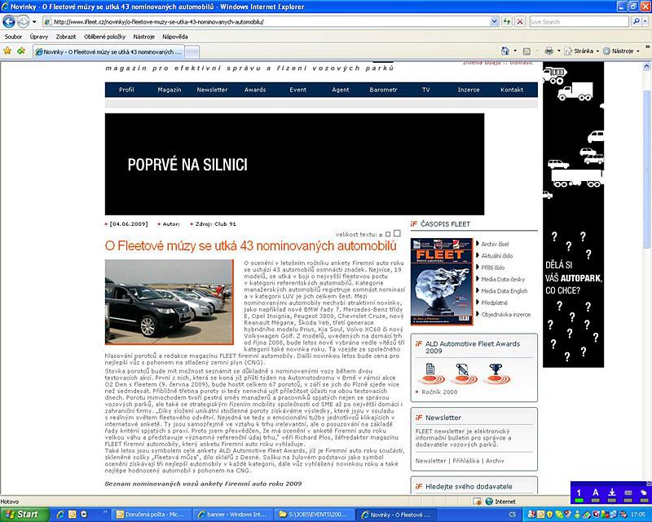652x522 pixels.
Task: Go to the Magazín section
Action: (170, 90)
